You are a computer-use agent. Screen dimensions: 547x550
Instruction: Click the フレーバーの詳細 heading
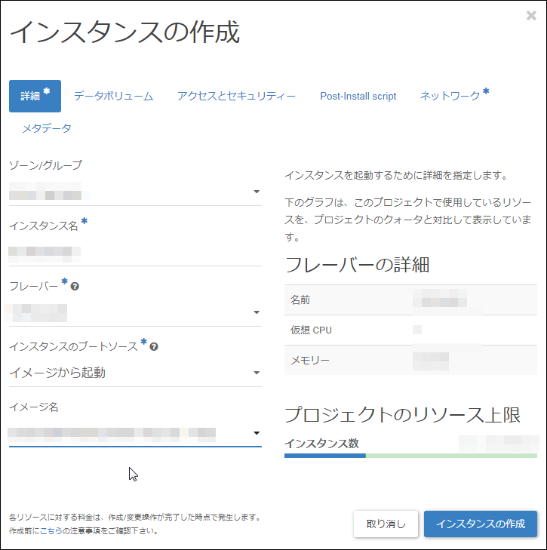pos(357,265)
